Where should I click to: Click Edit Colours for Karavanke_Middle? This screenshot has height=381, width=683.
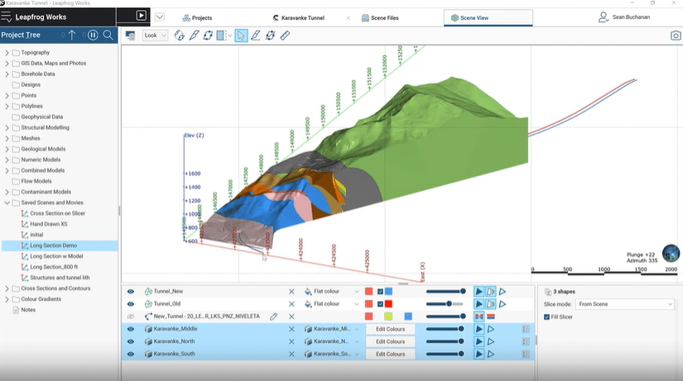point(390,329)
